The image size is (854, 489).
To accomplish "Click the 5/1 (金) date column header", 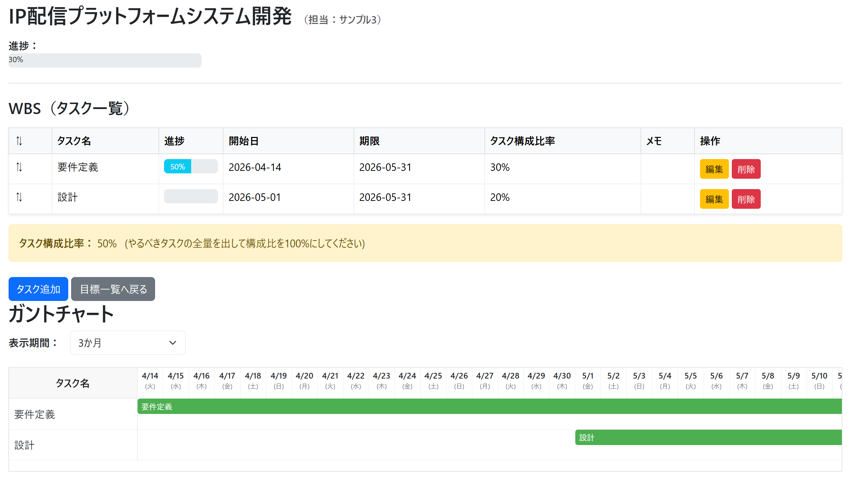I will [x=587, y=380].
